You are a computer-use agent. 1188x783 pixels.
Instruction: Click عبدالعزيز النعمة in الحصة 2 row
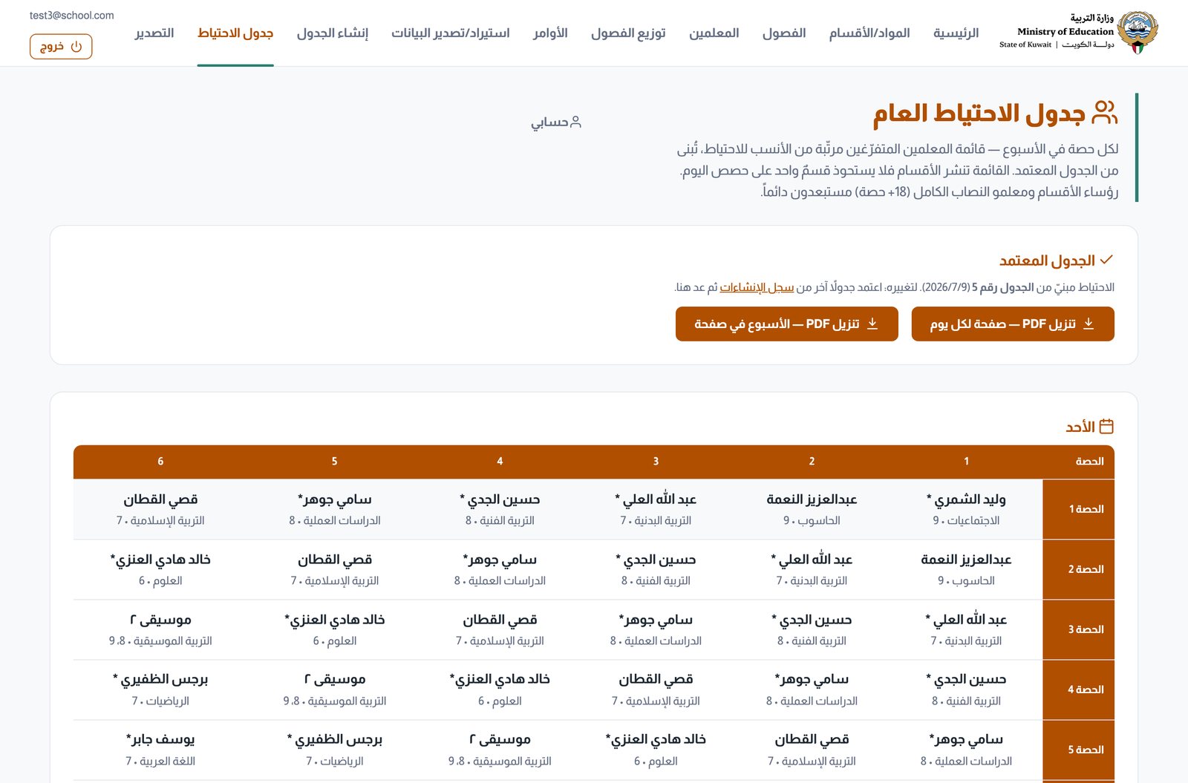click(966, 560)
